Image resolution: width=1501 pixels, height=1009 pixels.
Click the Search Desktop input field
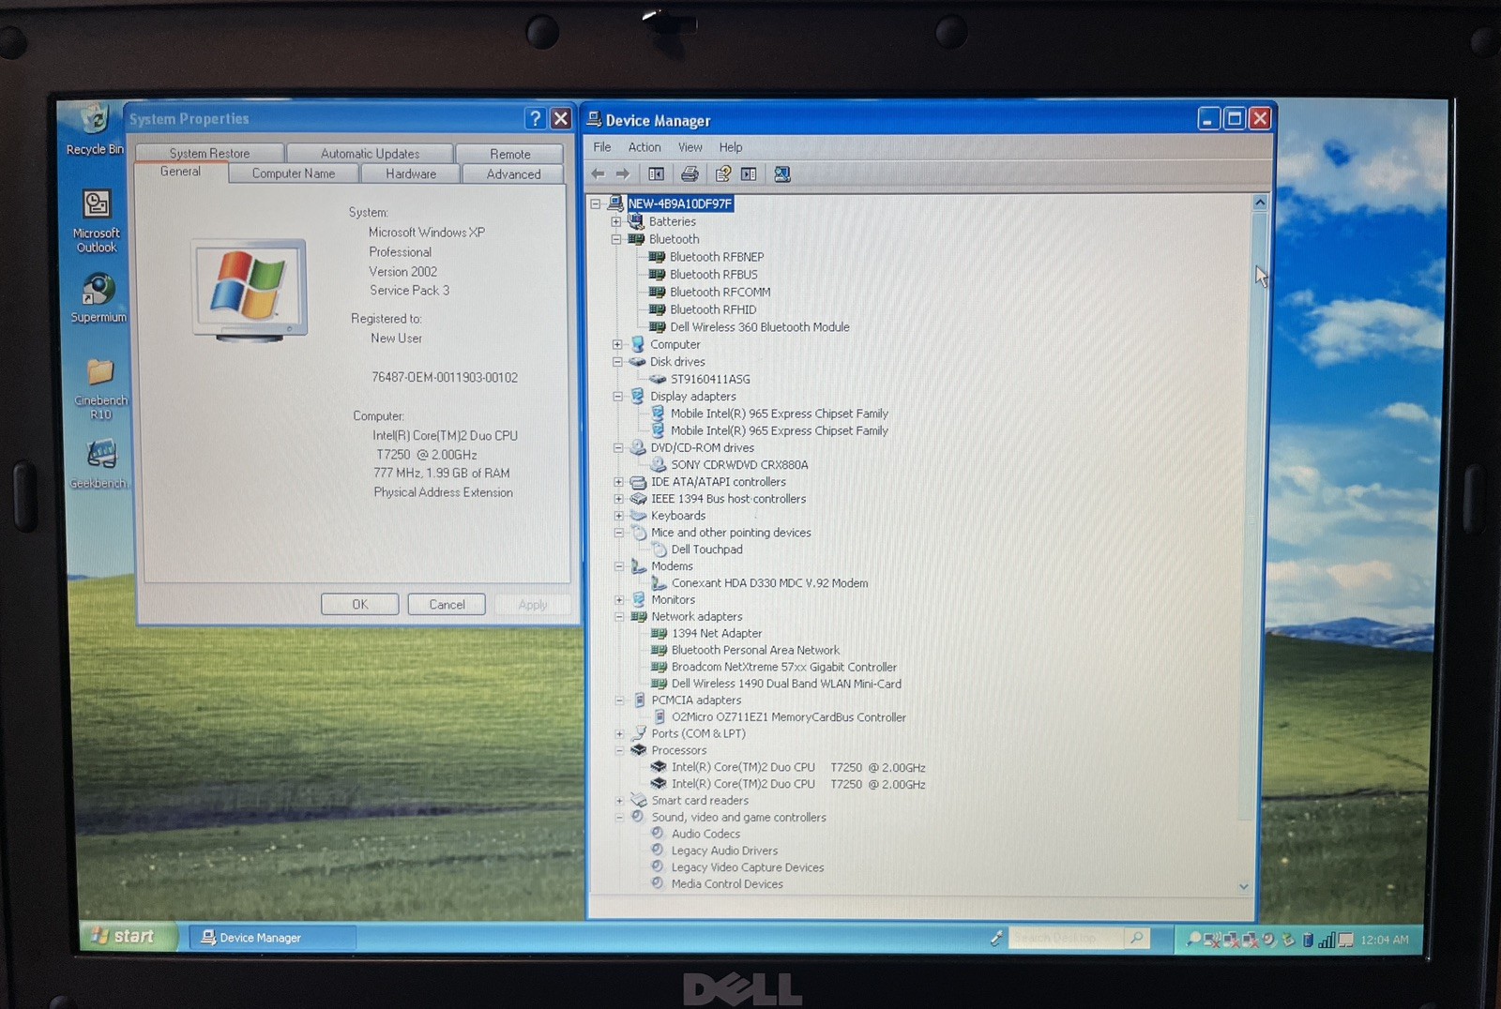(1066, 937)
